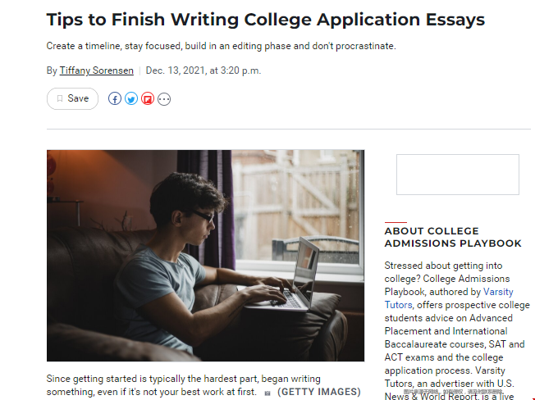Viewport: 535px width, 400px height.
Task: Click the bookmark icon inside Save
Action: [60, 98]
